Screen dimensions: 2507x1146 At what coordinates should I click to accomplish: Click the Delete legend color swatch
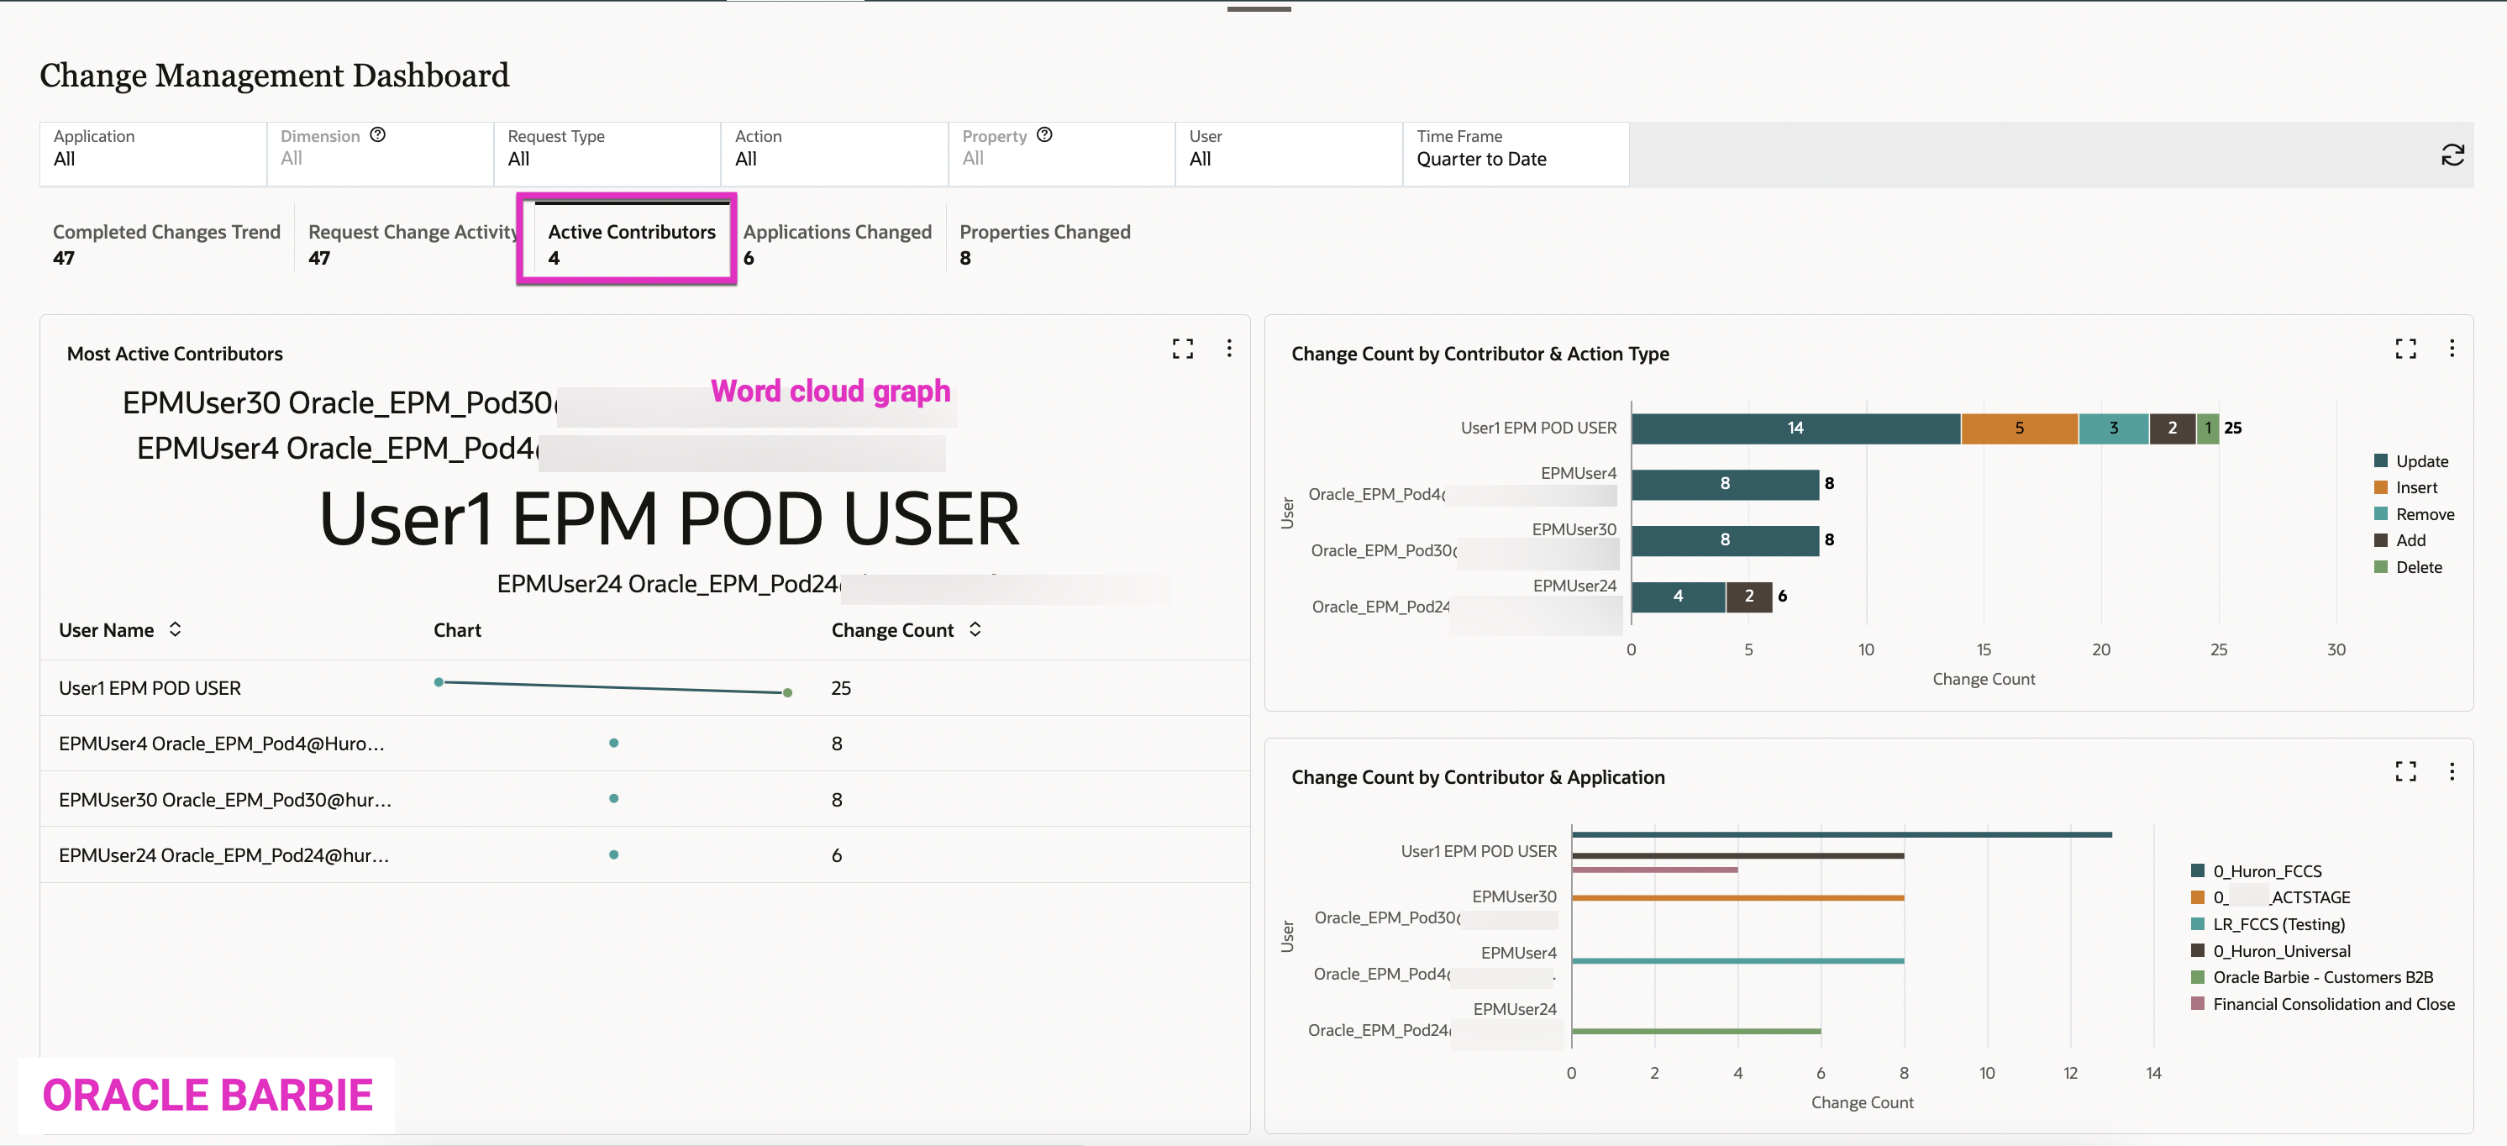(2380, 567)
